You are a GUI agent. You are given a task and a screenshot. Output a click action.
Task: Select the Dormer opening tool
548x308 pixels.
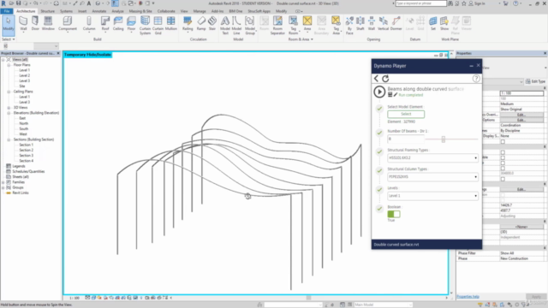[x=396, y=24]
